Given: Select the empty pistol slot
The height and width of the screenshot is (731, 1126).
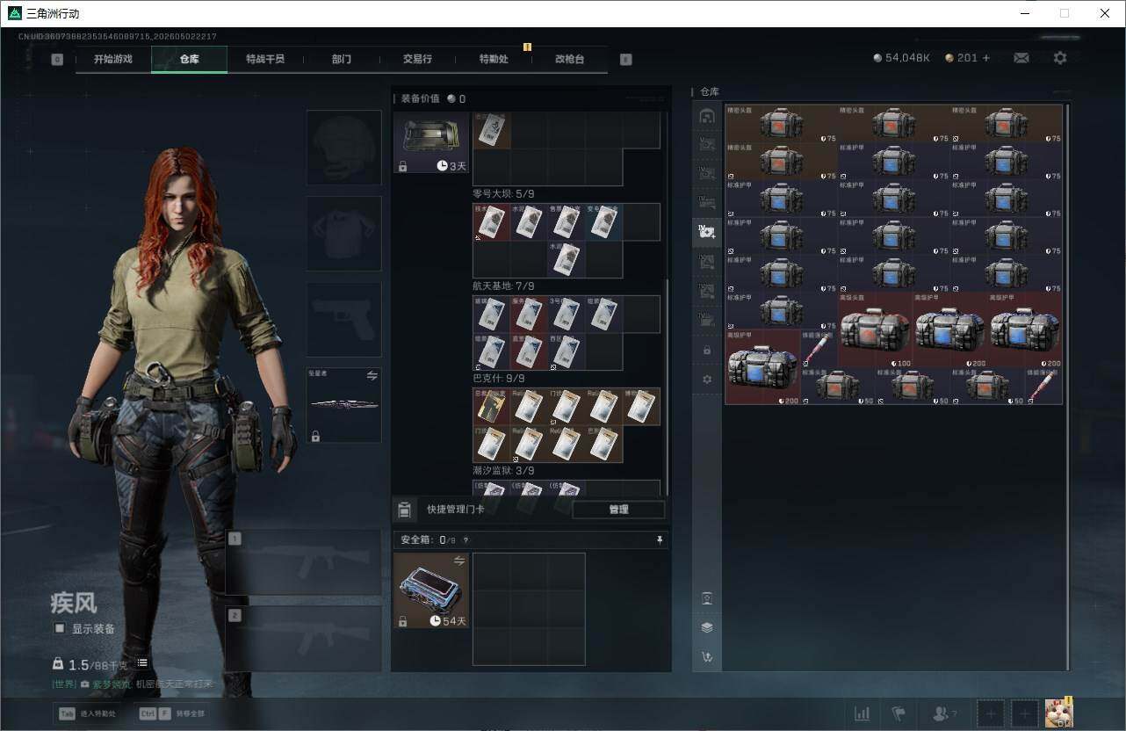Looking at the screenshot, I should coord(343,319).
